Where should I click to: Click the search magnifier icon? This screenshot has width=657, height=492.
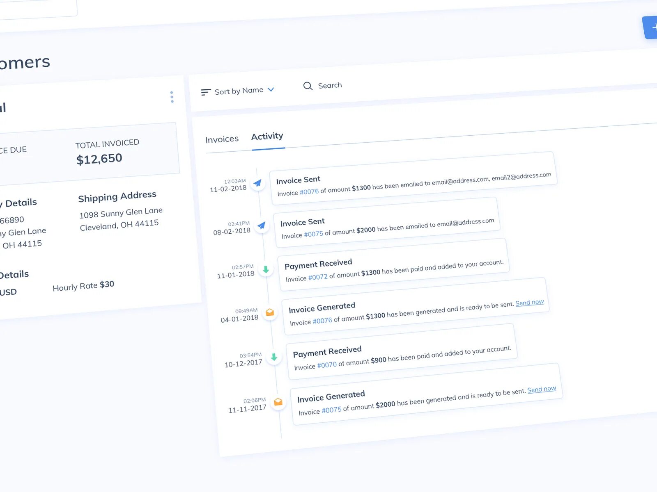click(x=308, y=86)
